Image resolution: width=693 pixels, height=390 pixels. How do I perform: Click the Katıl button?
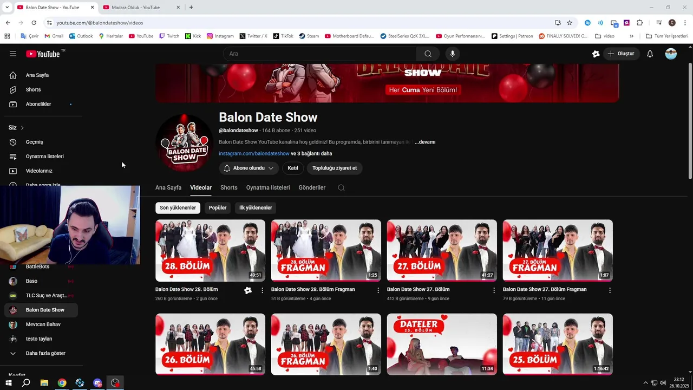point(293,168)
